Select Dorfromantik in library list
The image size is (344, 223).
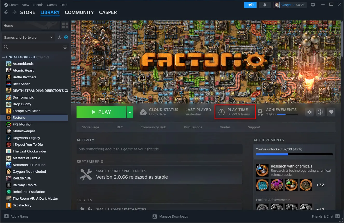[x=34, y=97]
